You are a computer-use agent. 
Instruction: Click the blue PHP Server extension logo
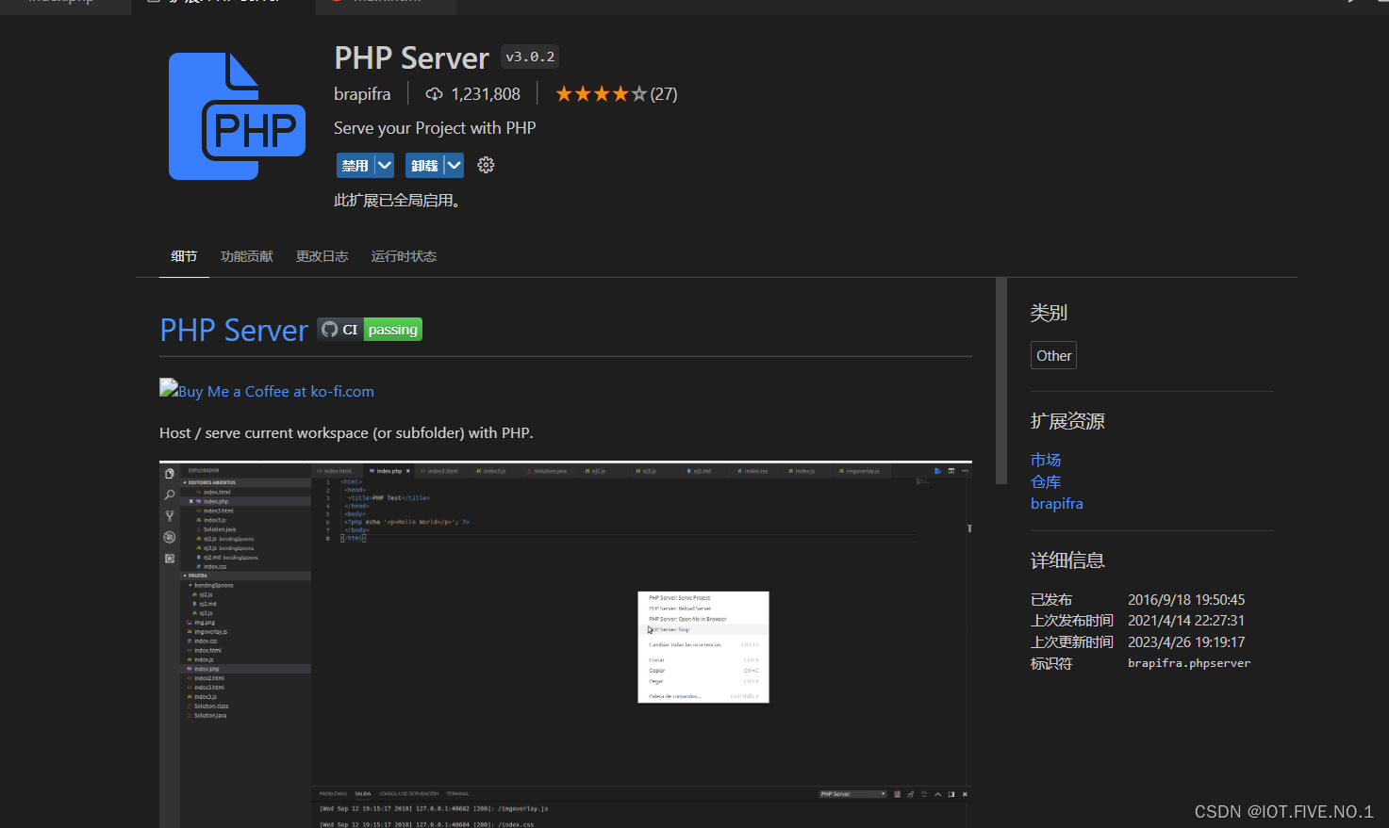click(x=237, y=116)
